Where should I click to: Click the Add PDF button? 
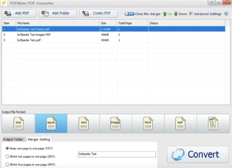click(19, 13)
